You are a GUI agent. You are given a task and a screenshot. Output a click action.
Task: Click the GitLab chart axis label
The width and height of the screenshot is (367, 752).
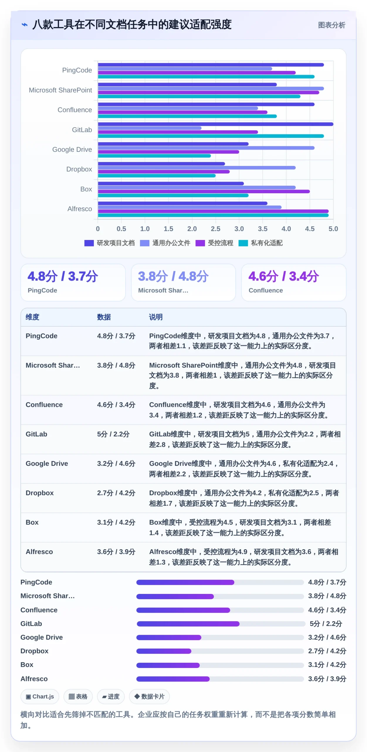point(82,130)
